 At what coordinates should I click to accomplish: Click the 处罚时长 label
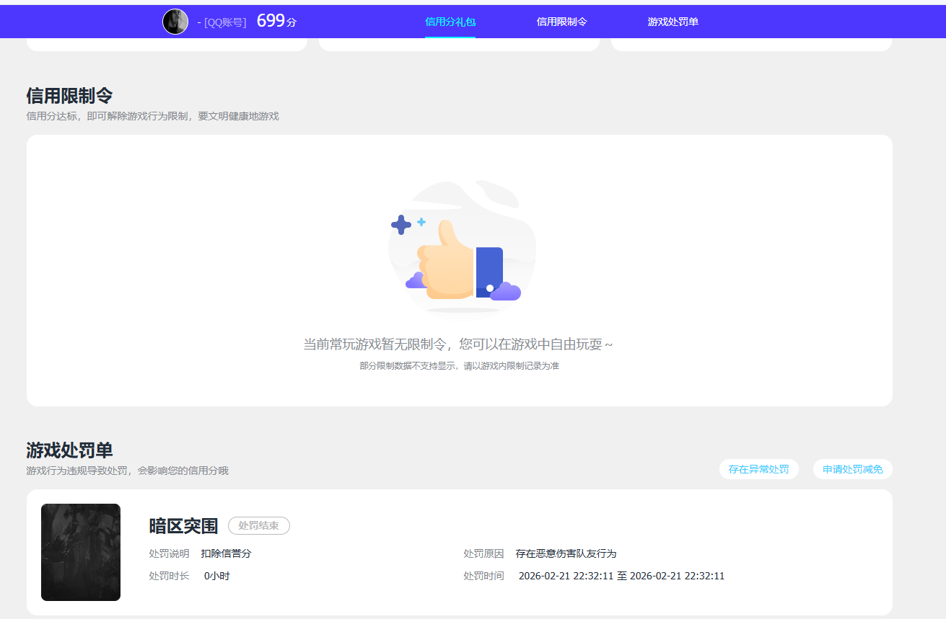click(169, 576)
